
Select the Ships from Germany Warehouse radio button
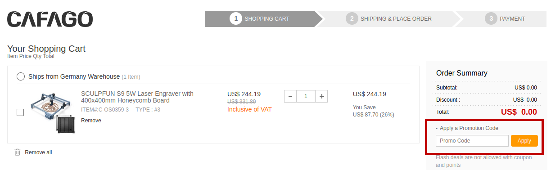coord(21,76)
